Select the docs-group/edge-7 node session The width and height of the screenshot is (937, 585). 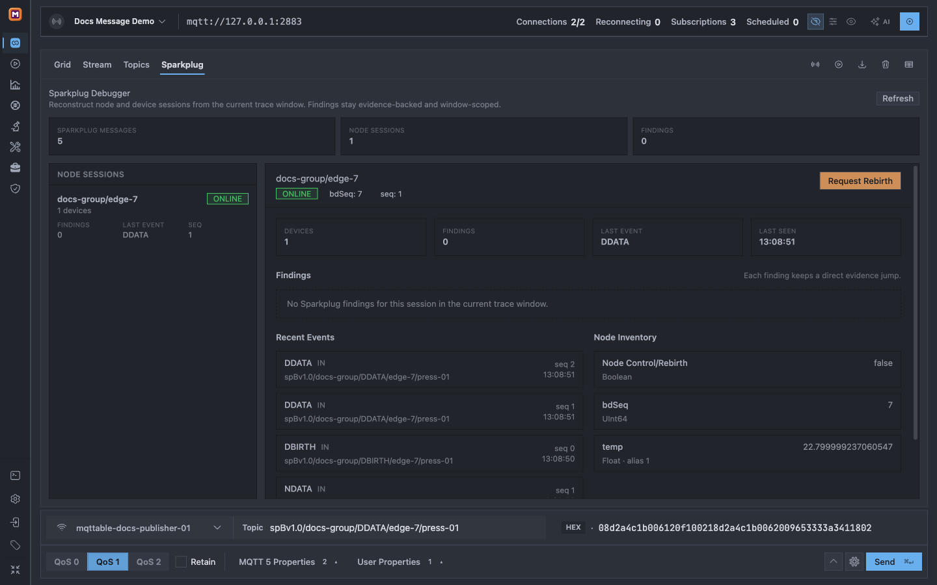153,217
